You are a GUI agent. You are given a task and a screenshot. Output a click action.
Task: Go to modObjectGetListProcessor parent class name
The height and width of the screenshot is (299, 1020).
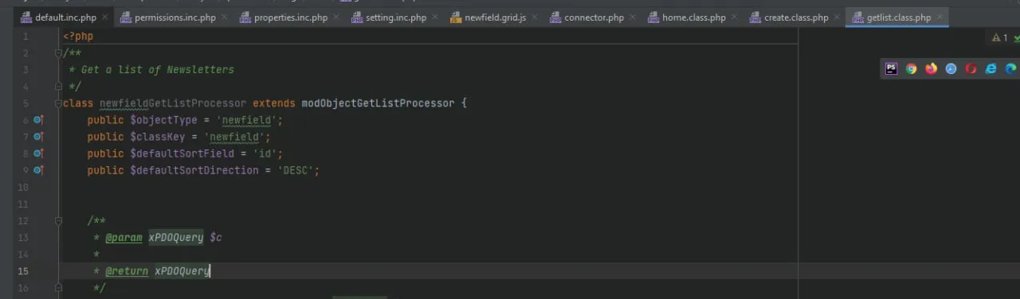click(379, 103)
